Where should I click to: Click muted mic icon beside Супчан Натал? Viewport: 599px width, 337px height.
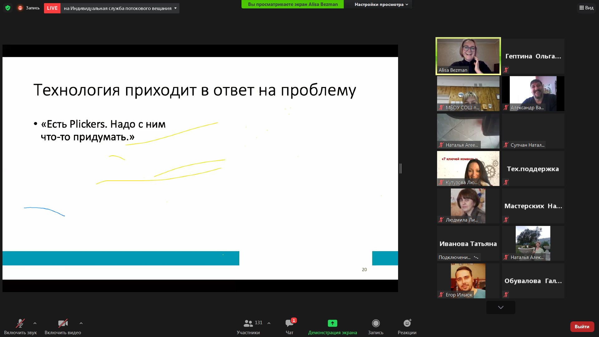(506, 145)
